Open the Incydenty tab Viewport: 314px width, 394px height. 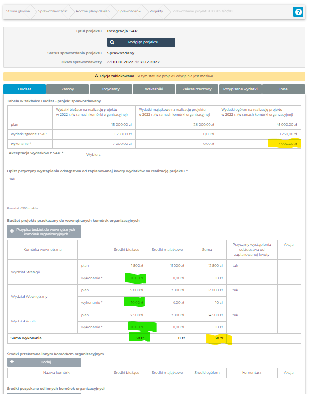pyautogui.click(x=111, y=89)
